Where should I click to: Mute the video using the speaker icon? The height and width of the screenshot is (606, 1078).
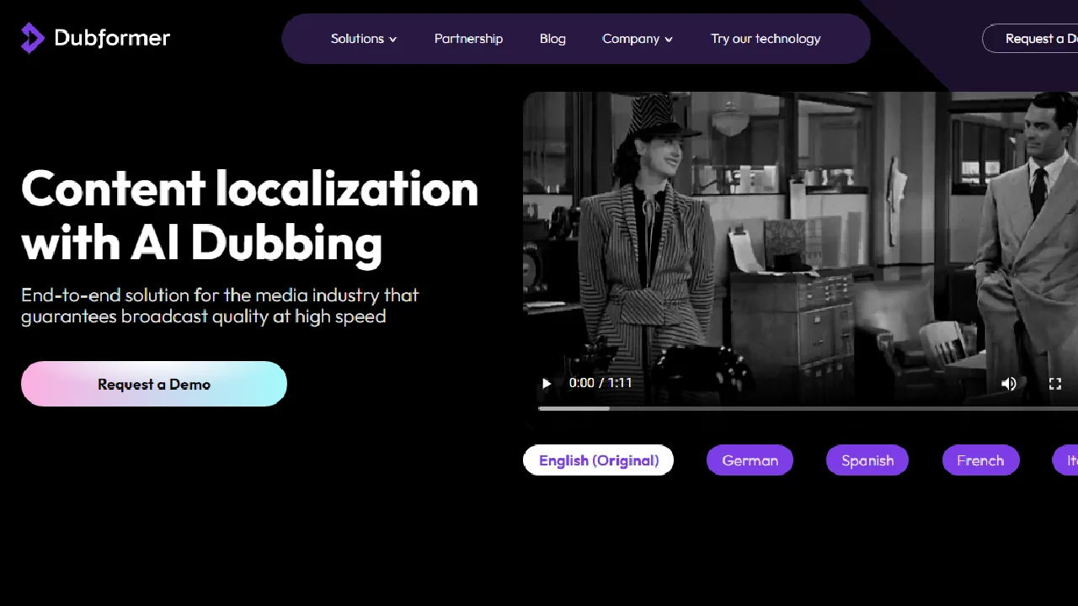click(1008, 384)
